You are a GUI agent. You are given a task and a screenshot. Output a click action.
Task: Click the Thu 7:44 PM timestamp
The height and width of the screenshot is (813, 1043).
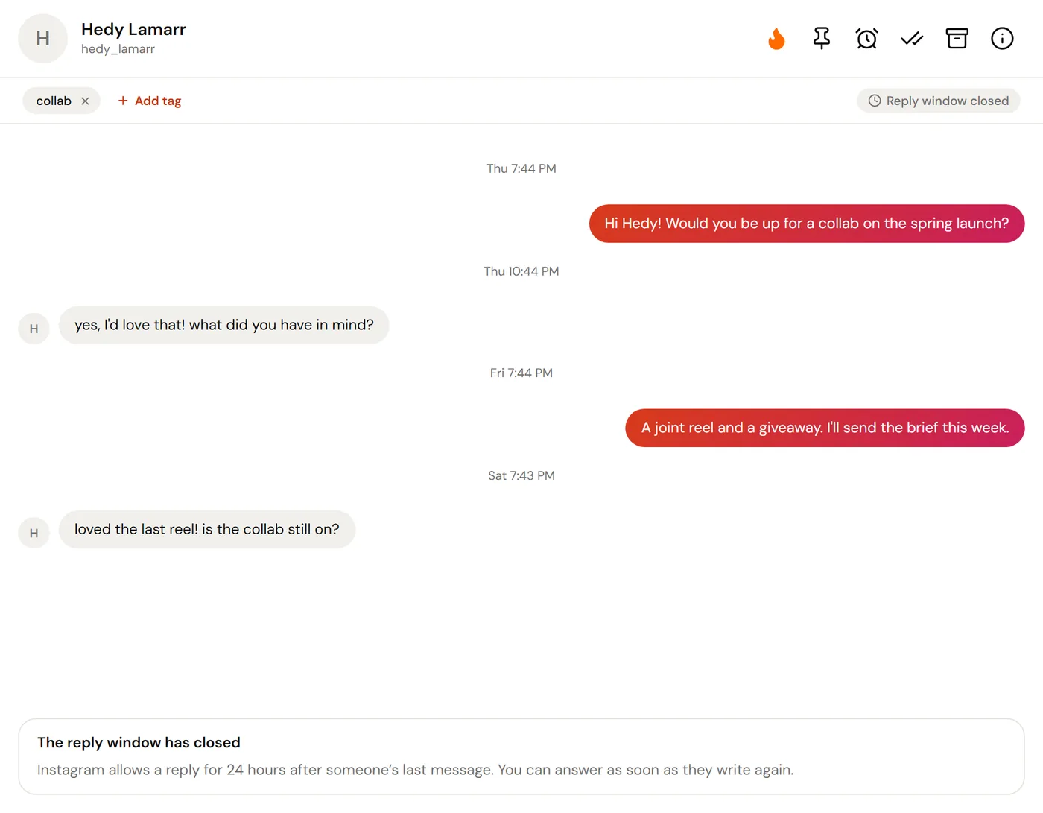click(521, 168)
